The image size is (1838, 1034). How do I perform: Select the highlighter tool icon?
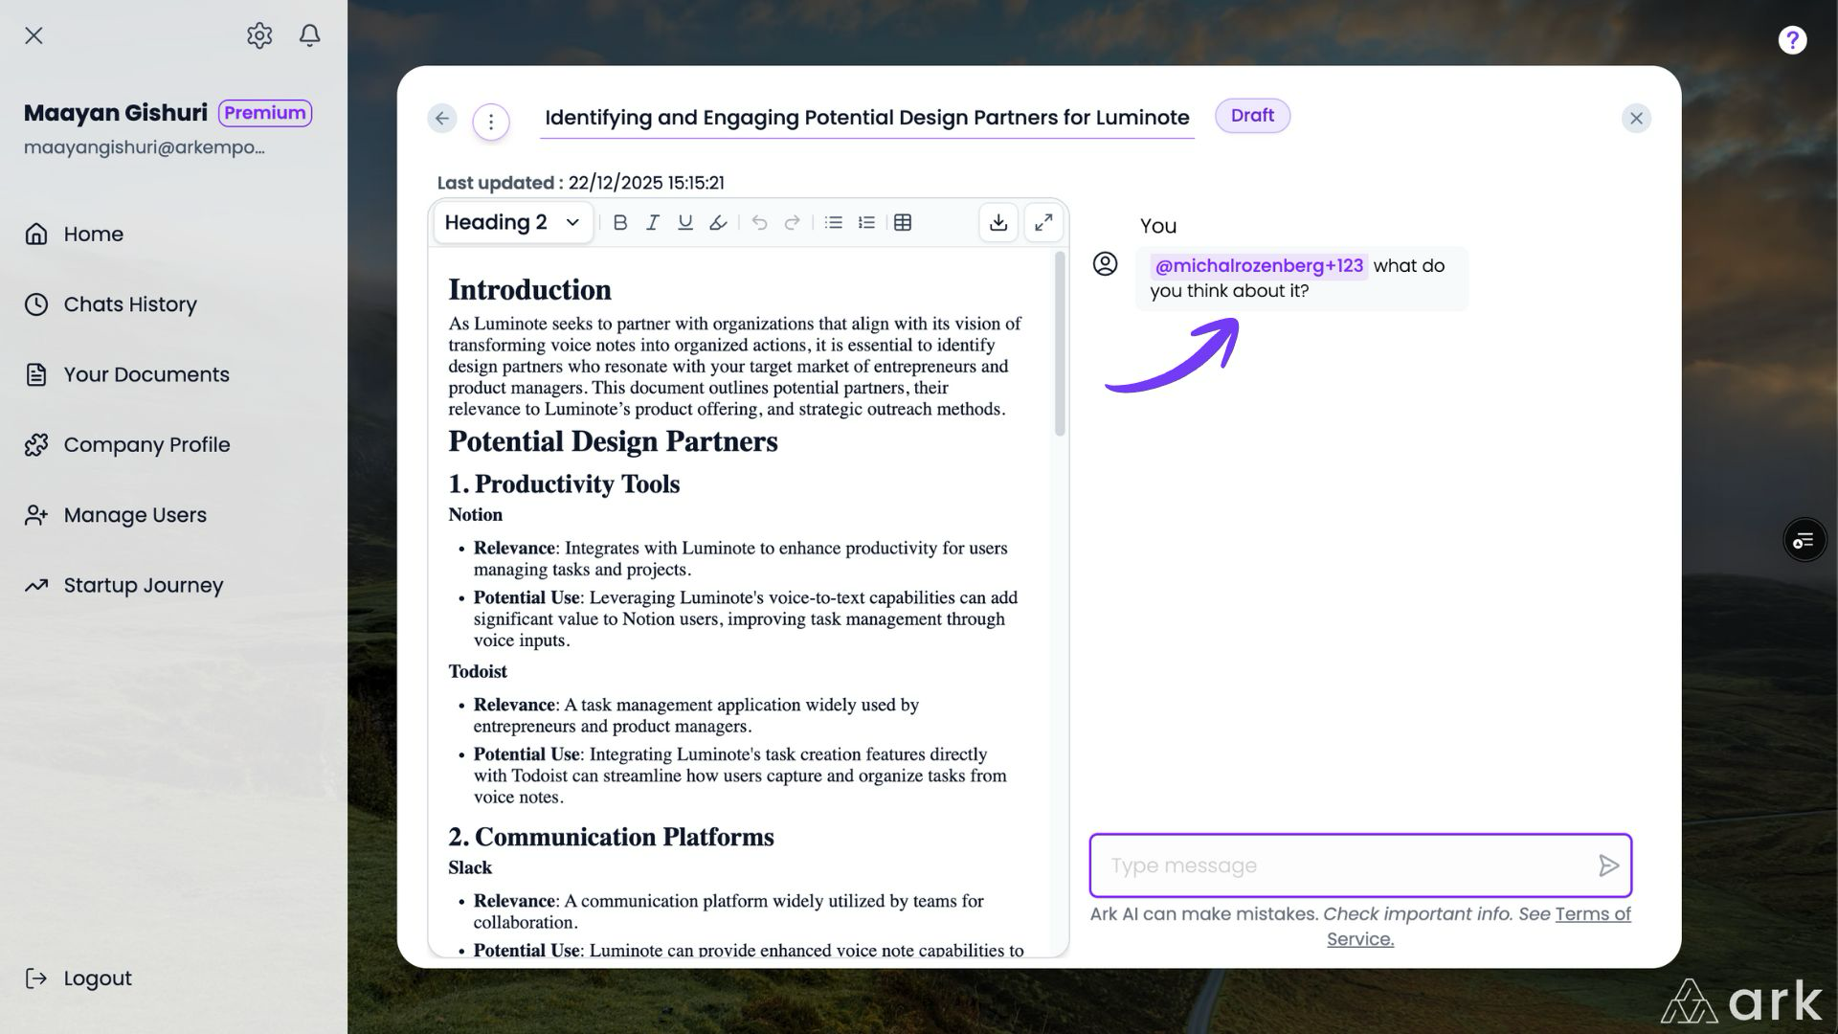pyautogui.click(x=718, y=223)
